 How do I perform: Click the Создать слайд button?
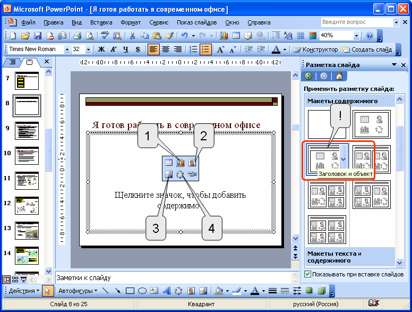point(367,49)
